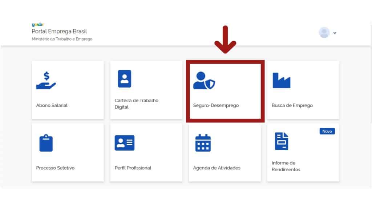Go to the Busca de Emprego label

coord(292,106)
